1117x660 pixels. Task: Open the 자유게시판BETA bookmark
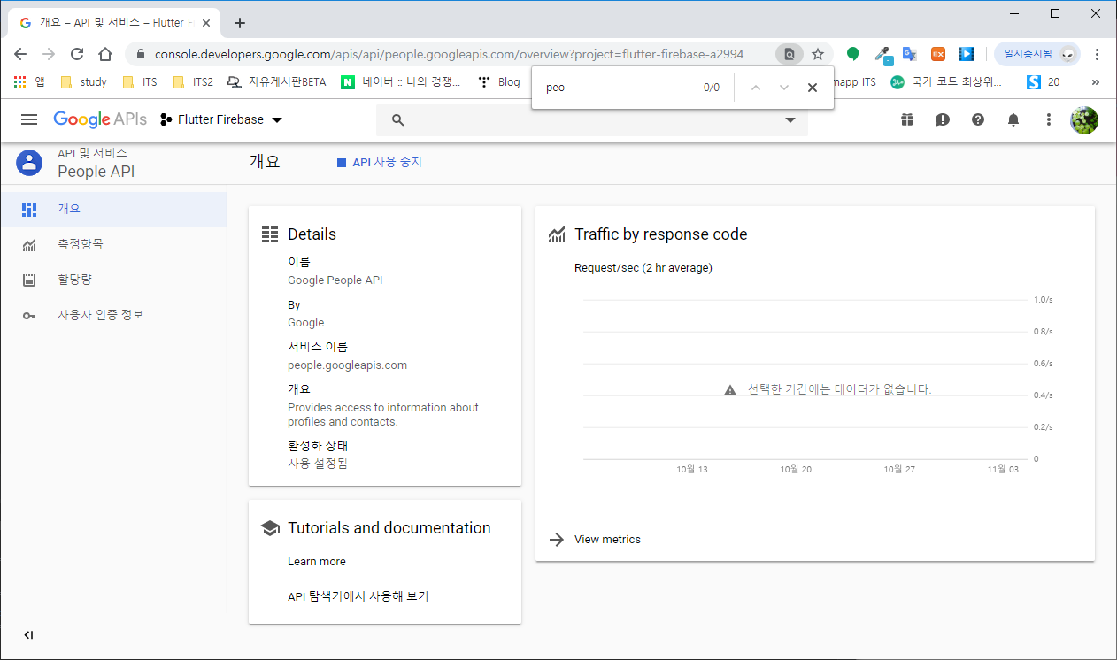coord(277,82)
